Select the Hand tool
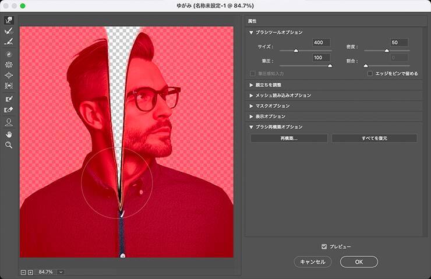 pyautogui.click(x=9, y=133)
